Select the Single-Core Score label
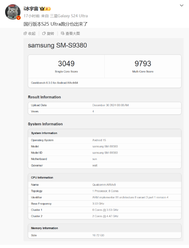The width and height of the screenshot is (189, 248). click(x=66, y=72)
